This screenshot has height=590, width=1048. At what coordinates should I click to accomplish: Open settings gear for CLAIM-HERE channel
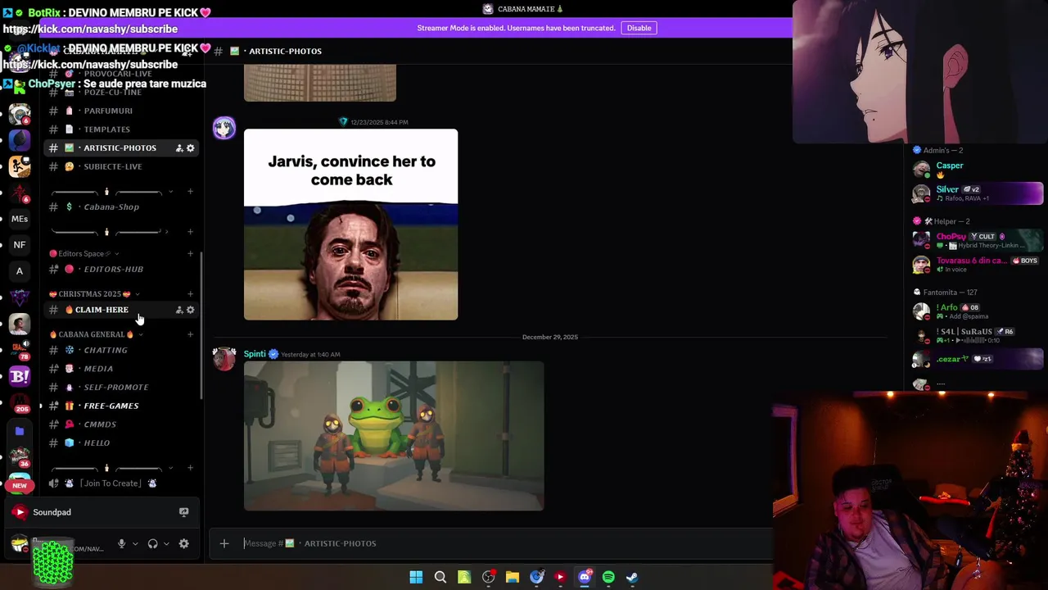pyautogui.click(x=191, y=310)
